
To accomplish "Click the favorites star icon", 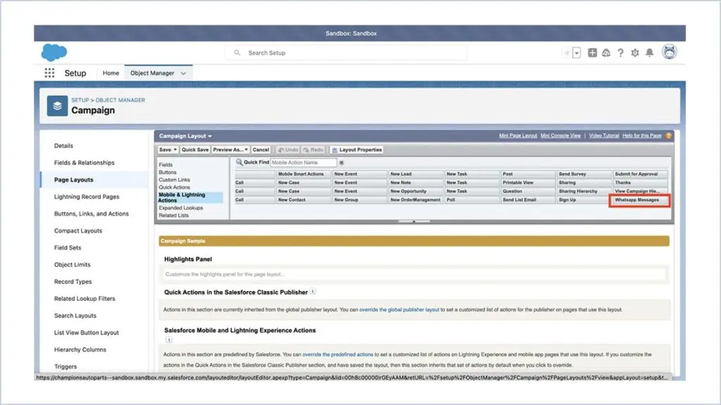I will click(567, 53).
